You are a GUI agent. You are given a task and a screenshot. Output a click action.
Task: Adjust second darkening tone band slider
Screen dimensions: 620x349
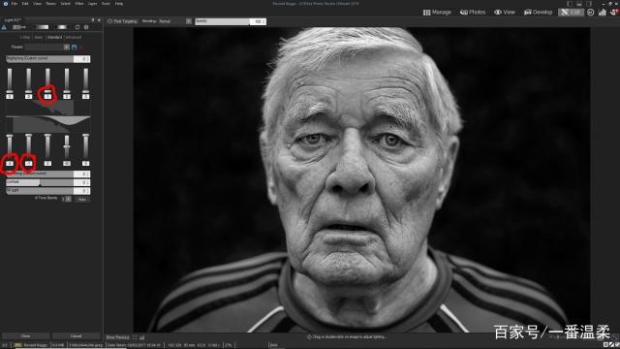pyautogui.click(x=28, y=147)
